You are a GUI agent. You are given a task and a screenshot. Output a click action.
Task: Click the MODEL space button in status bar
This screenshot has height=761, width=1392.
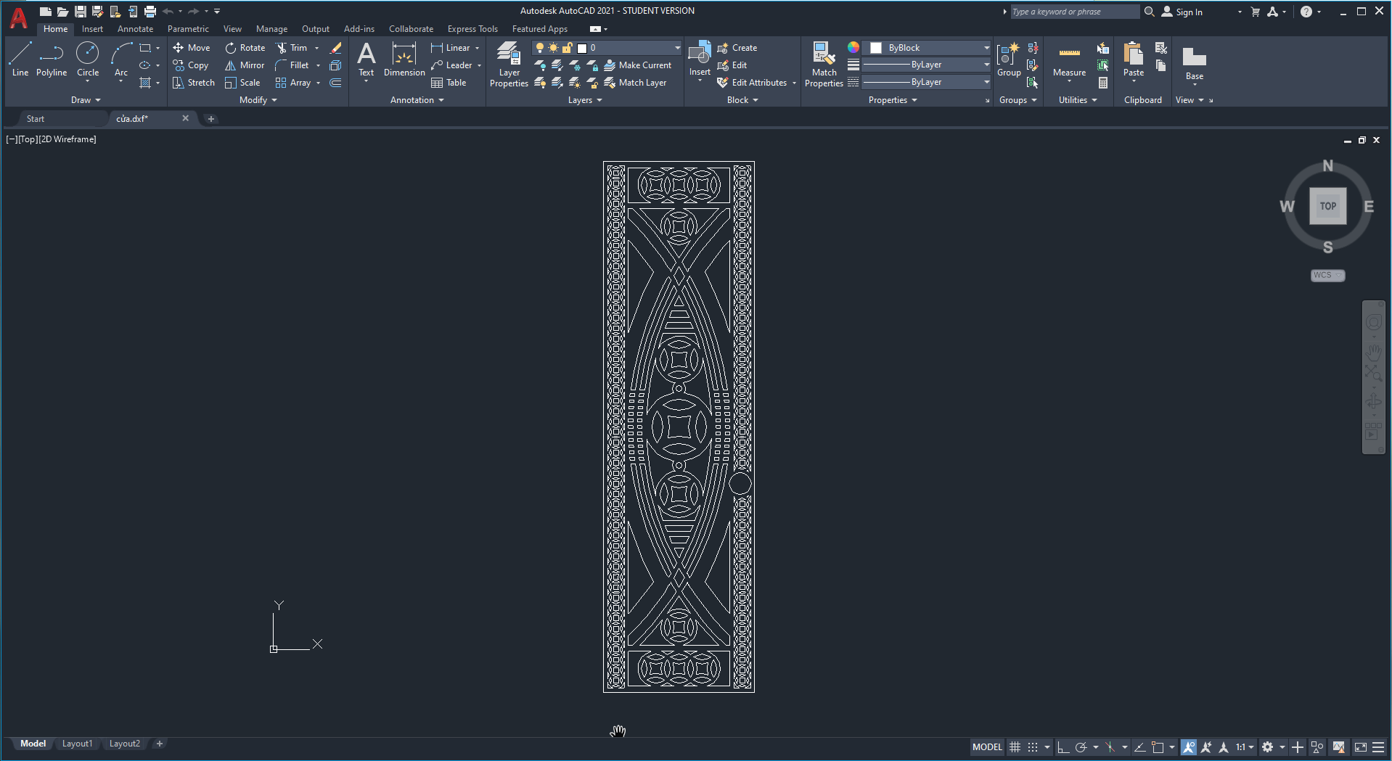[987, 747]
